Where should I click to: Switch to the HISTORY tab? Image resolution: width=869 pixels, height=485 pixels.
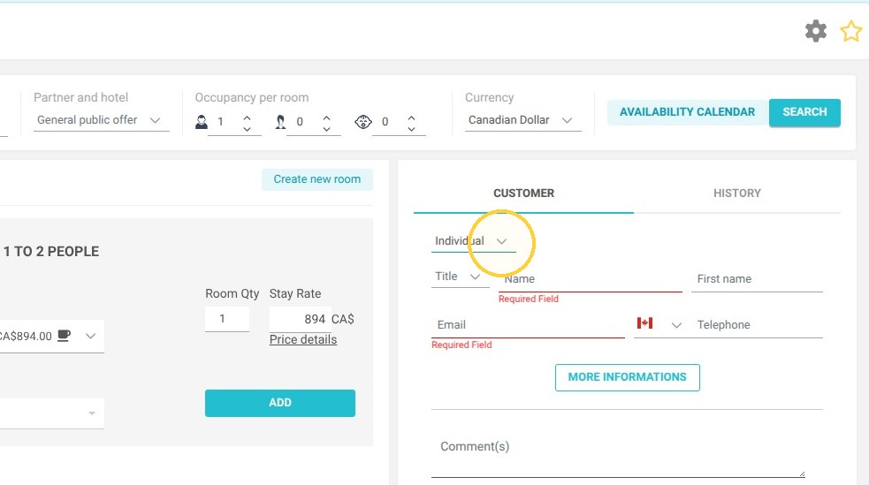tap(737, 193)
